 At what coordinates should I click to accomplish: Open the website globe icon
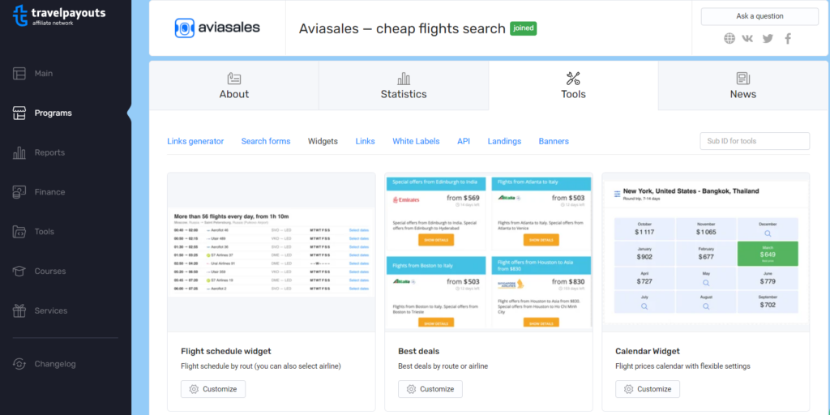(x=729, y=38)
